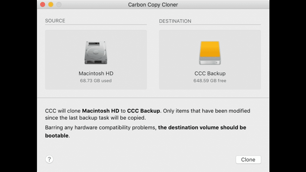Screen dimensions: 306x172
Task: Click bold 'CCC Backup' in the description text
Action: click(144, 111)
